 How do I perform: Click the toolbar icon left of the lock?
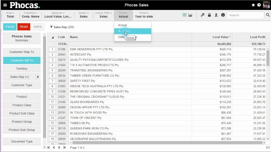pos(202,15)
